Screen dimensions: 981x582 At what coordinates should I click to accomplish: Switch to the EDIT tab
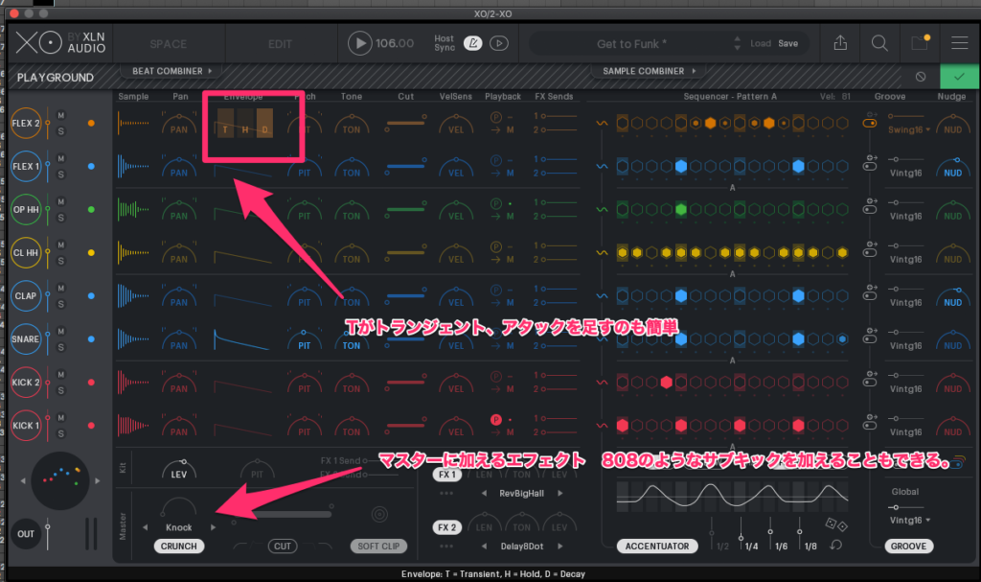[281, 44]
